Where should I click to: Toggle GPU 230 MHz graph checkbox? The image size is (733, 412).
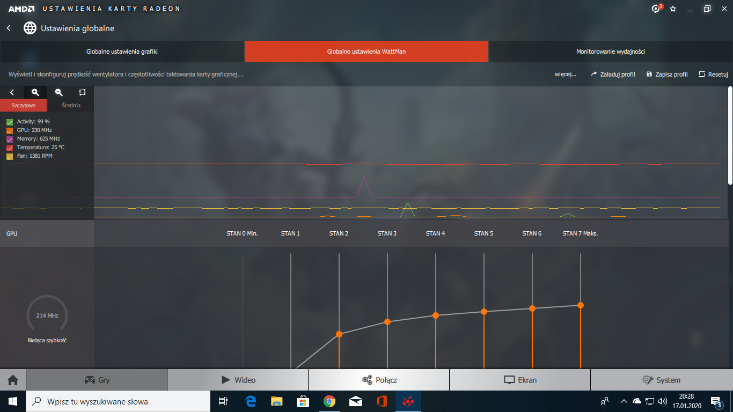click(10, 130)
